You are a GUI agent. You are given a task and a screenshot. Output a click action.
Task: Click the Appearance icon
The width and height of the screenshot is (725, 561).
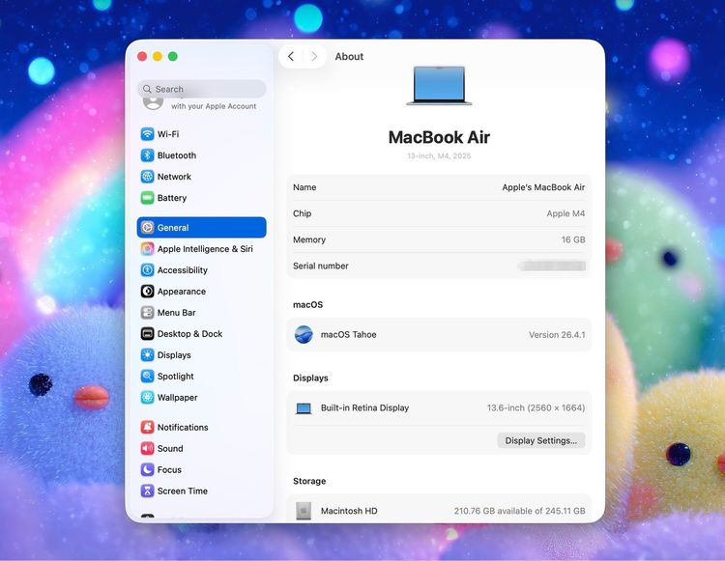point(147,291)
